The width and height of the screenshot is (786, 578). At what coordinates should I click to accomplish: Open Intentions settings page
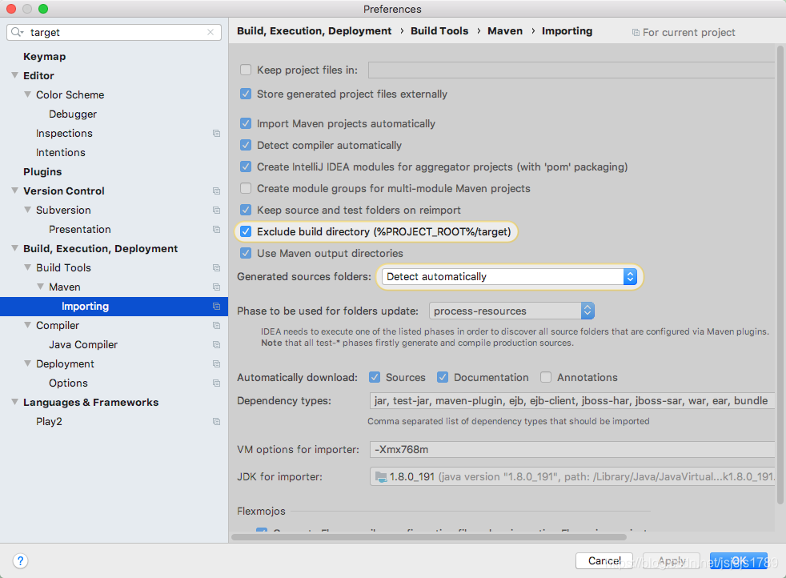pos(61,152)
